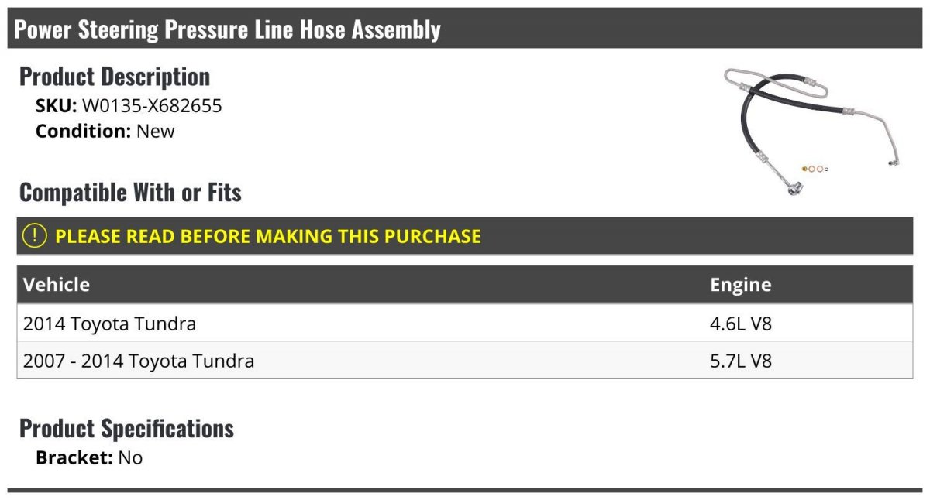
Task: Click the Product Specifications heading
Action: pos(126,428)
